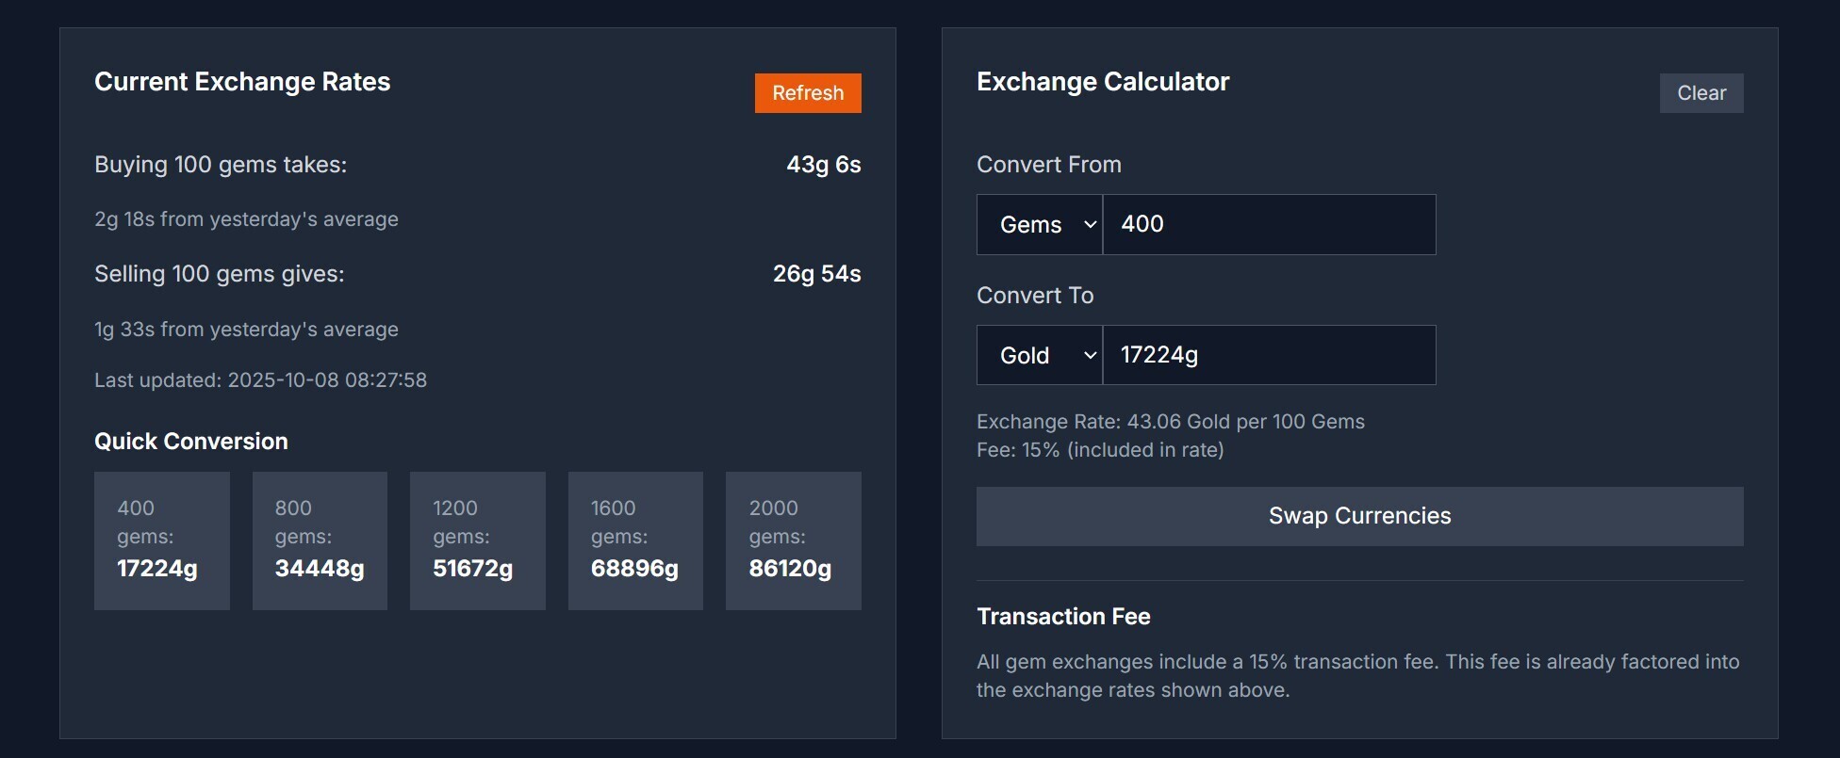Screen dimensions: 1840x758
Task: Click the Last updated timestamp text
Action: coord(261,380)
